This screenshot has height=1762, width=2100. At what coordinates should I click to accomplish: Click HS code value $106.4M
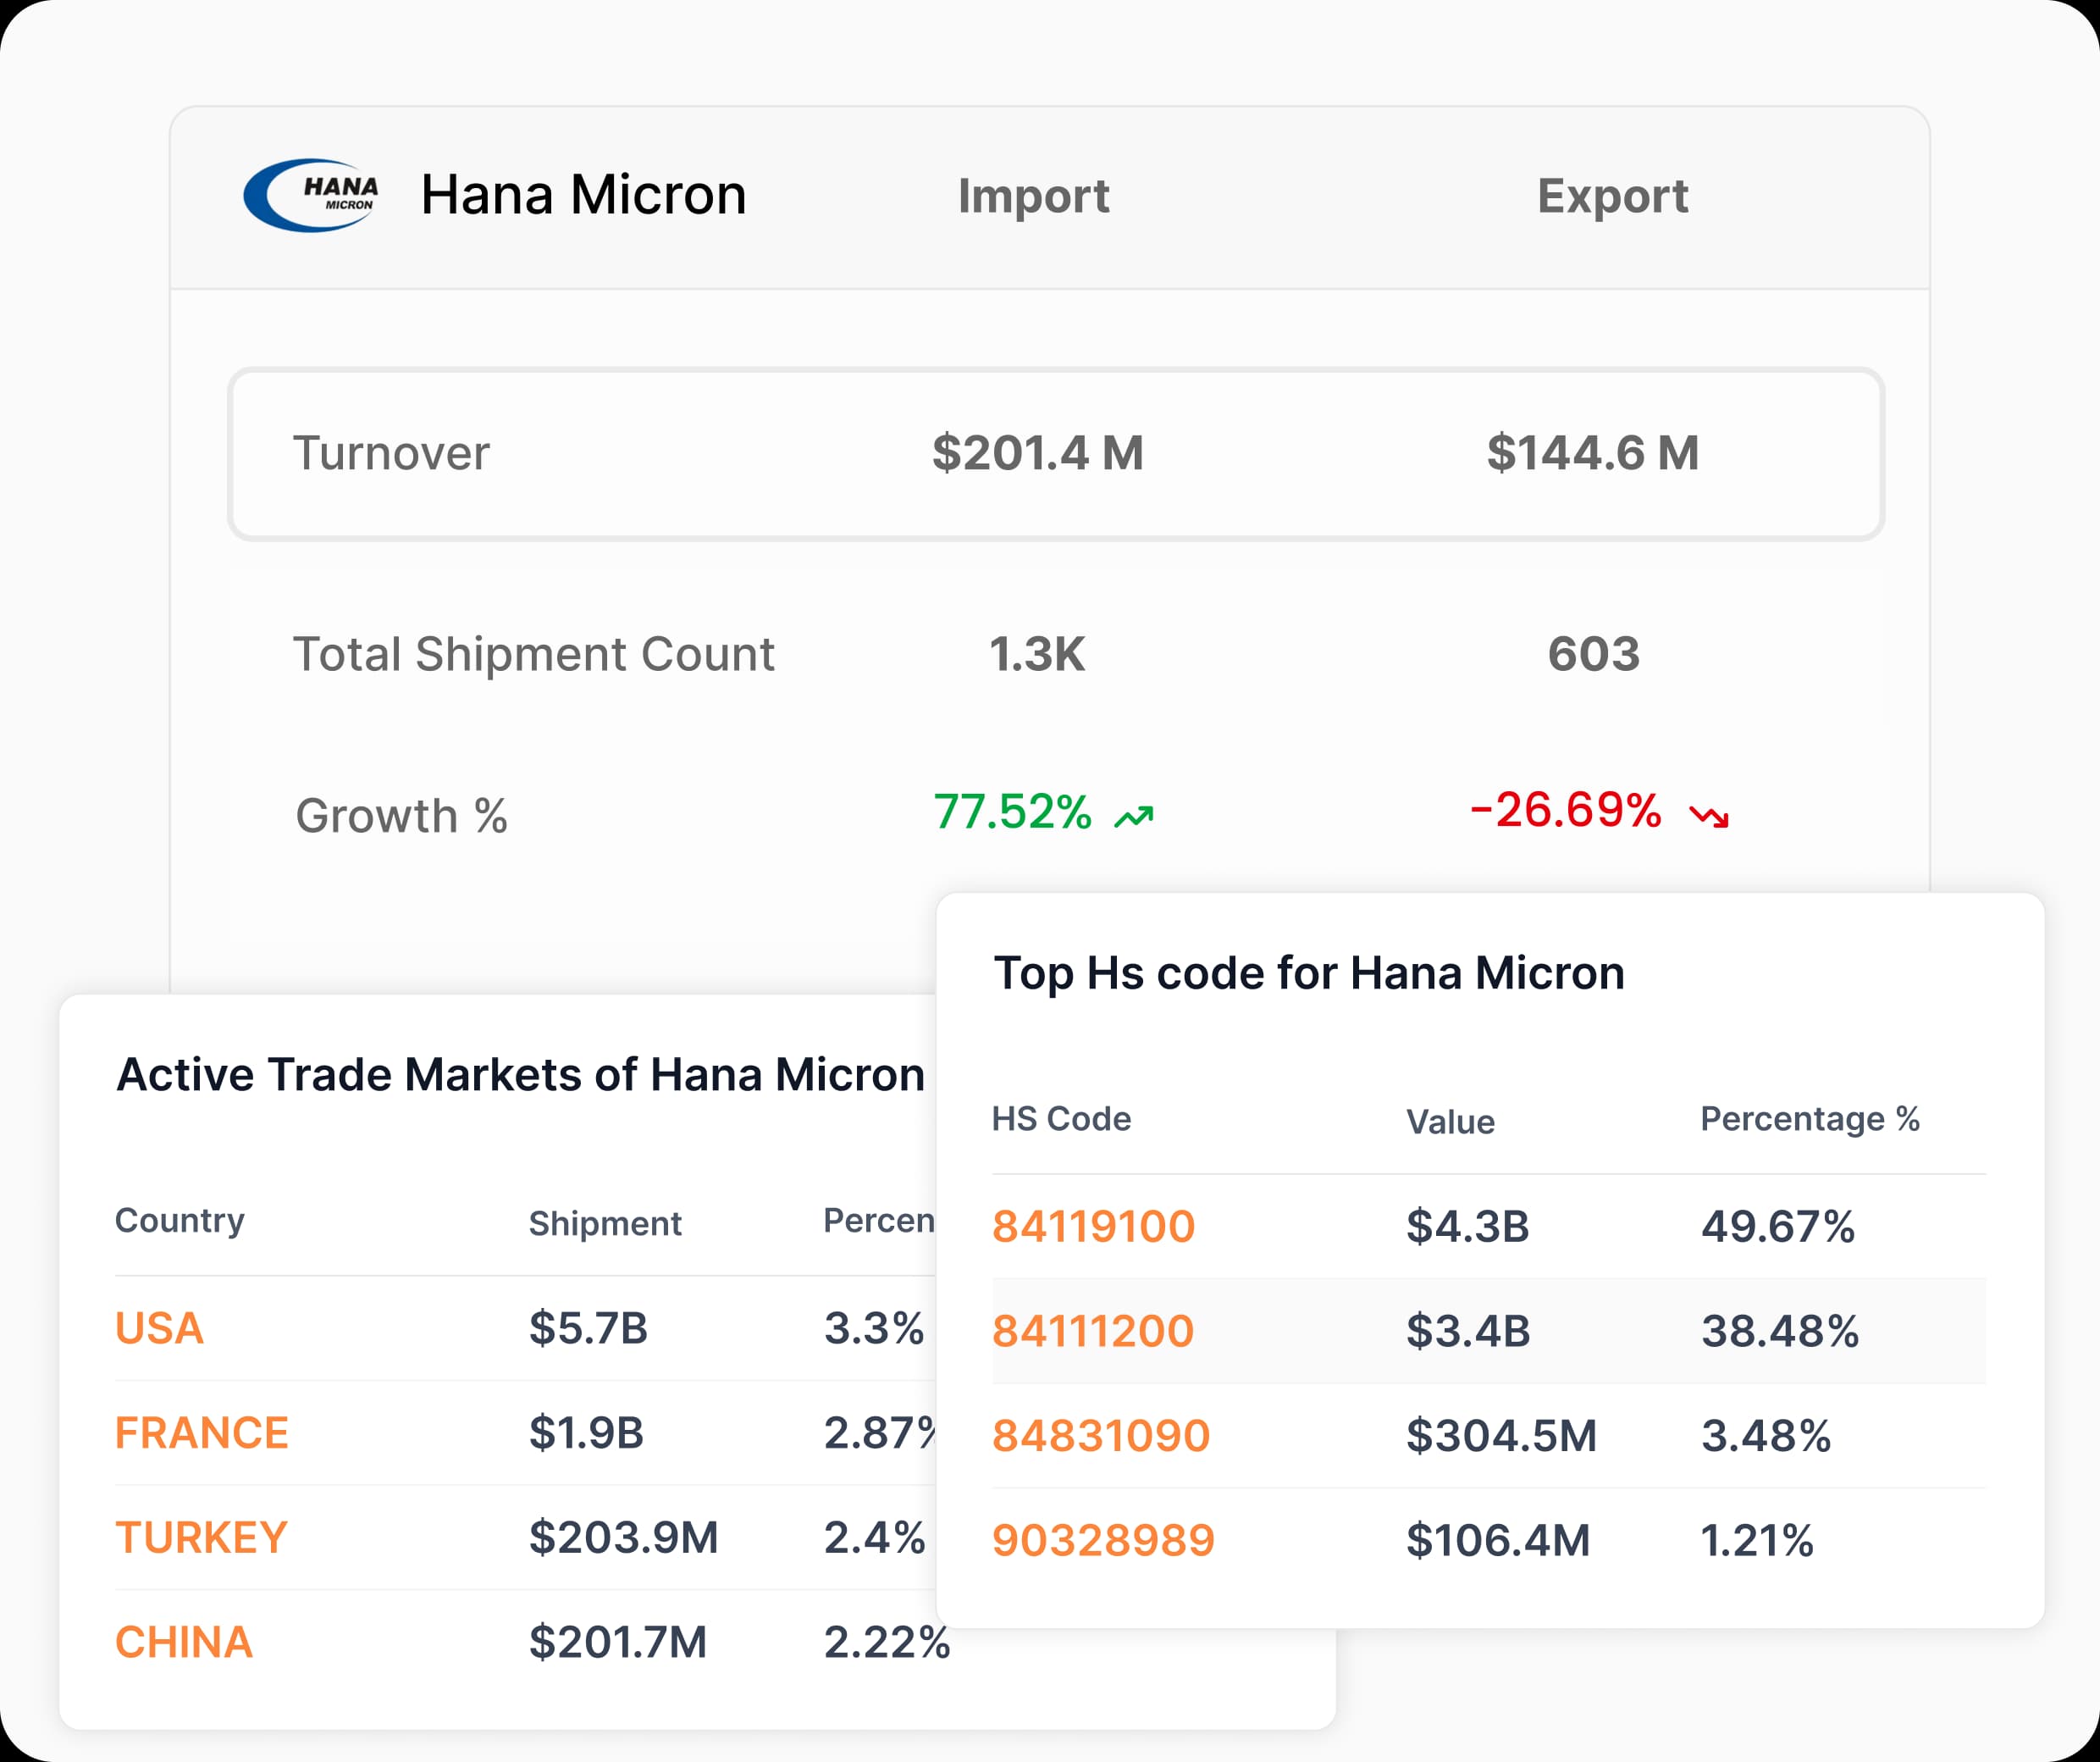1498,1540
